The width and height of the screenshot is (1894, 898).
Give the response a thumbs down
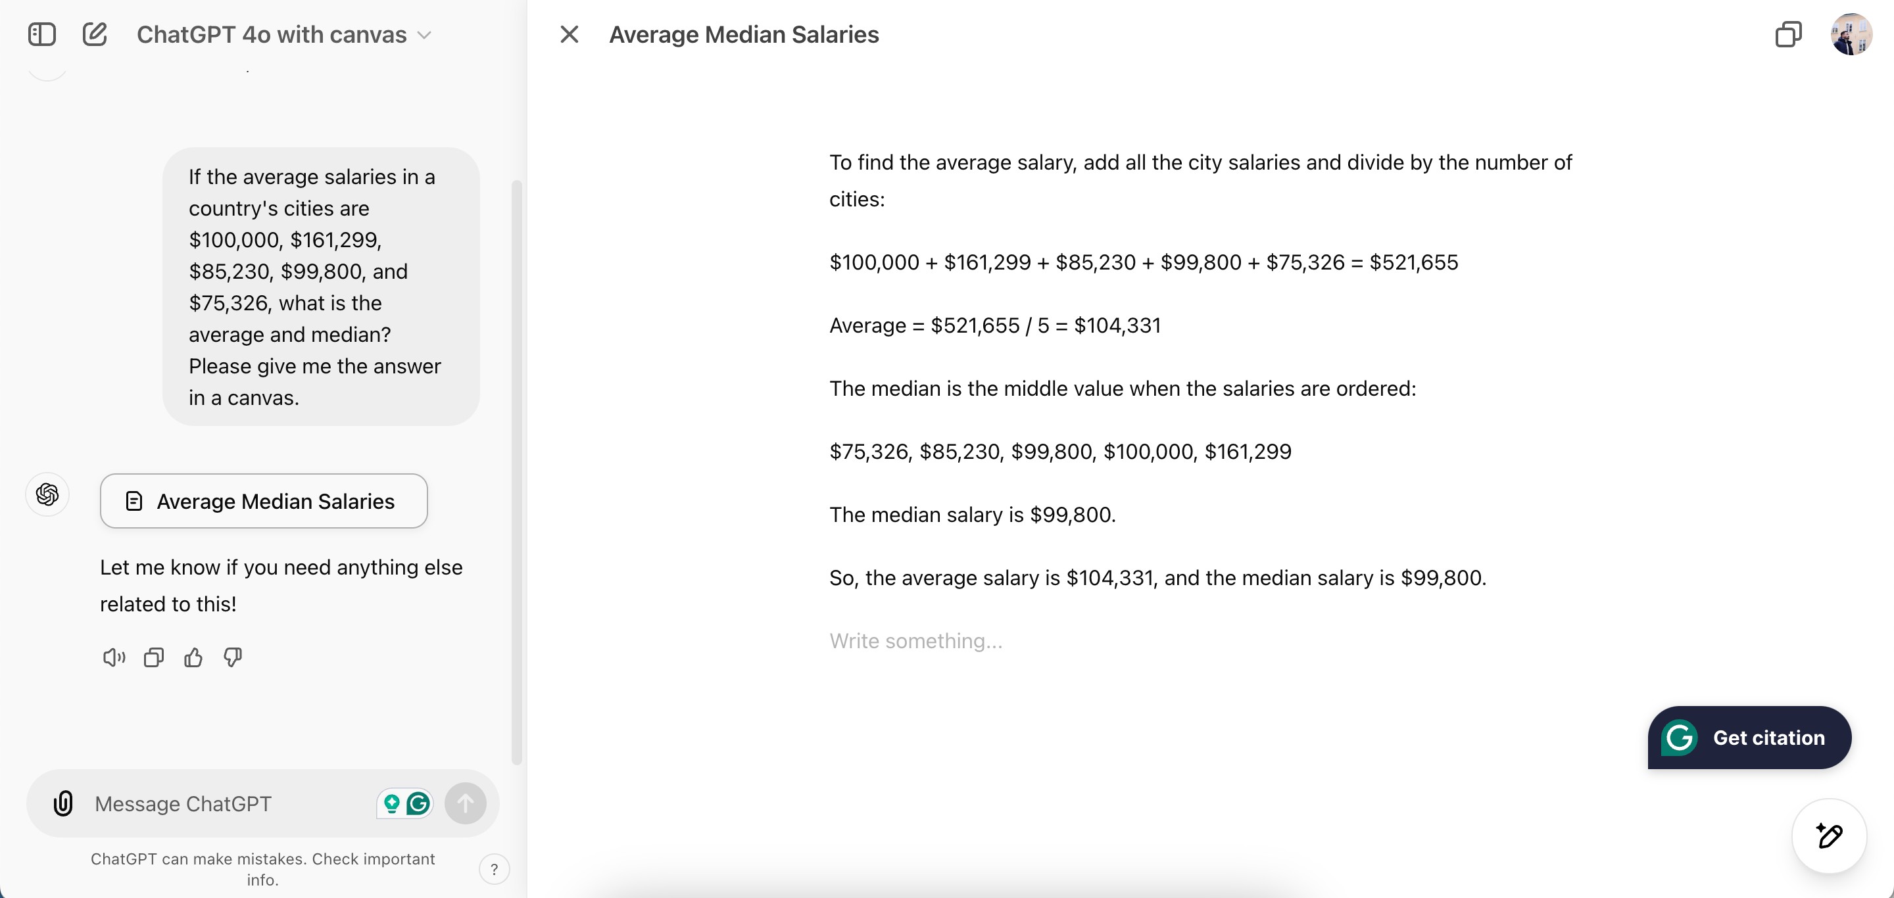tap(233, 657)
